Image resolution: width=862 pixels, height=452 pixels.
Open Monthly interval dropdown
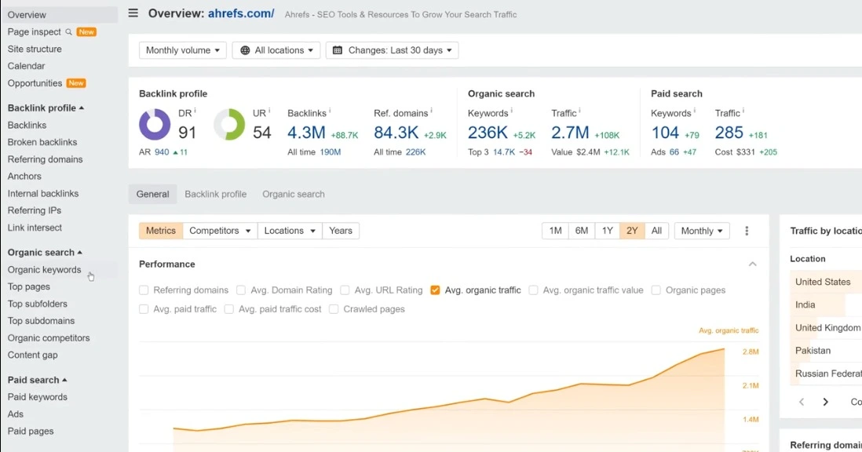[x=702, y=231]
